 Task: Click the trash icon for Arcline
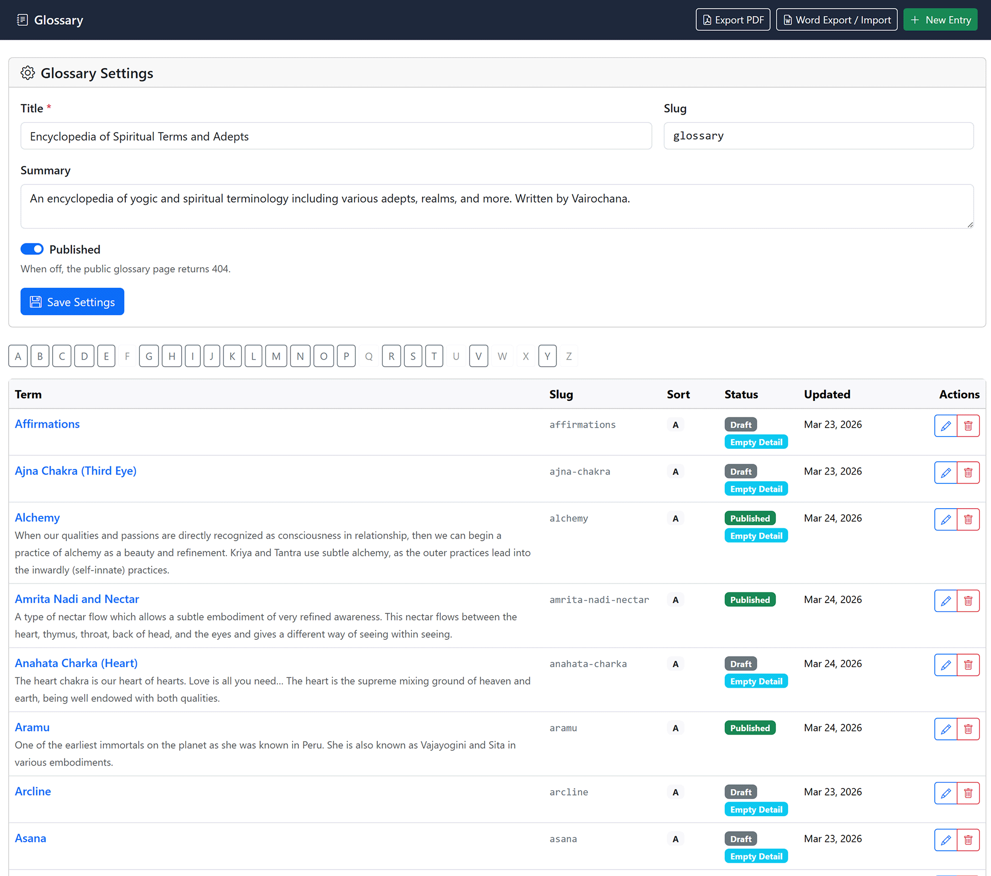point(968,793)
